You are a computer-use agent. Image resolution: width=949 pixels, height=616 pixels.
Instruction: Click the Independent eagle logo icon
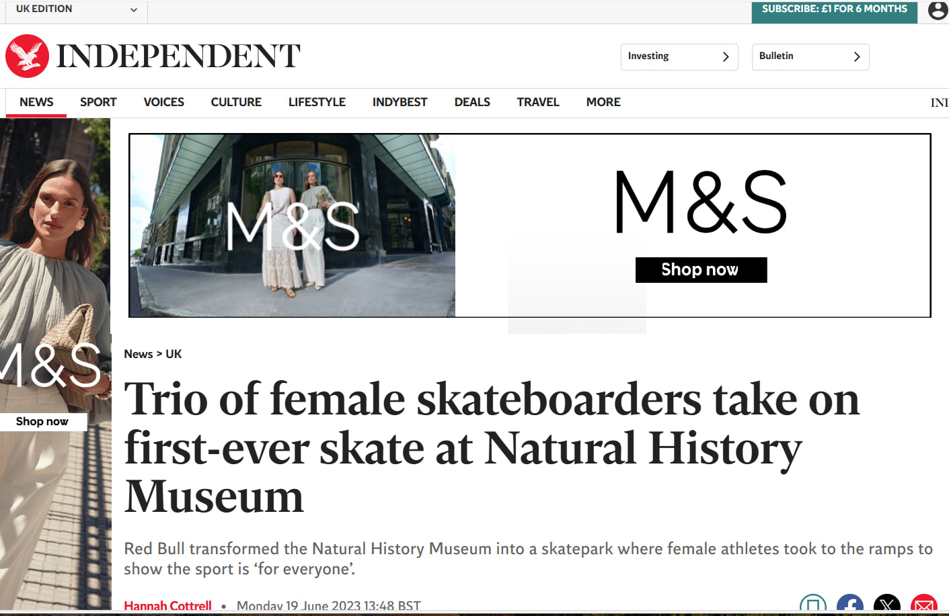(x=28, y=56)
